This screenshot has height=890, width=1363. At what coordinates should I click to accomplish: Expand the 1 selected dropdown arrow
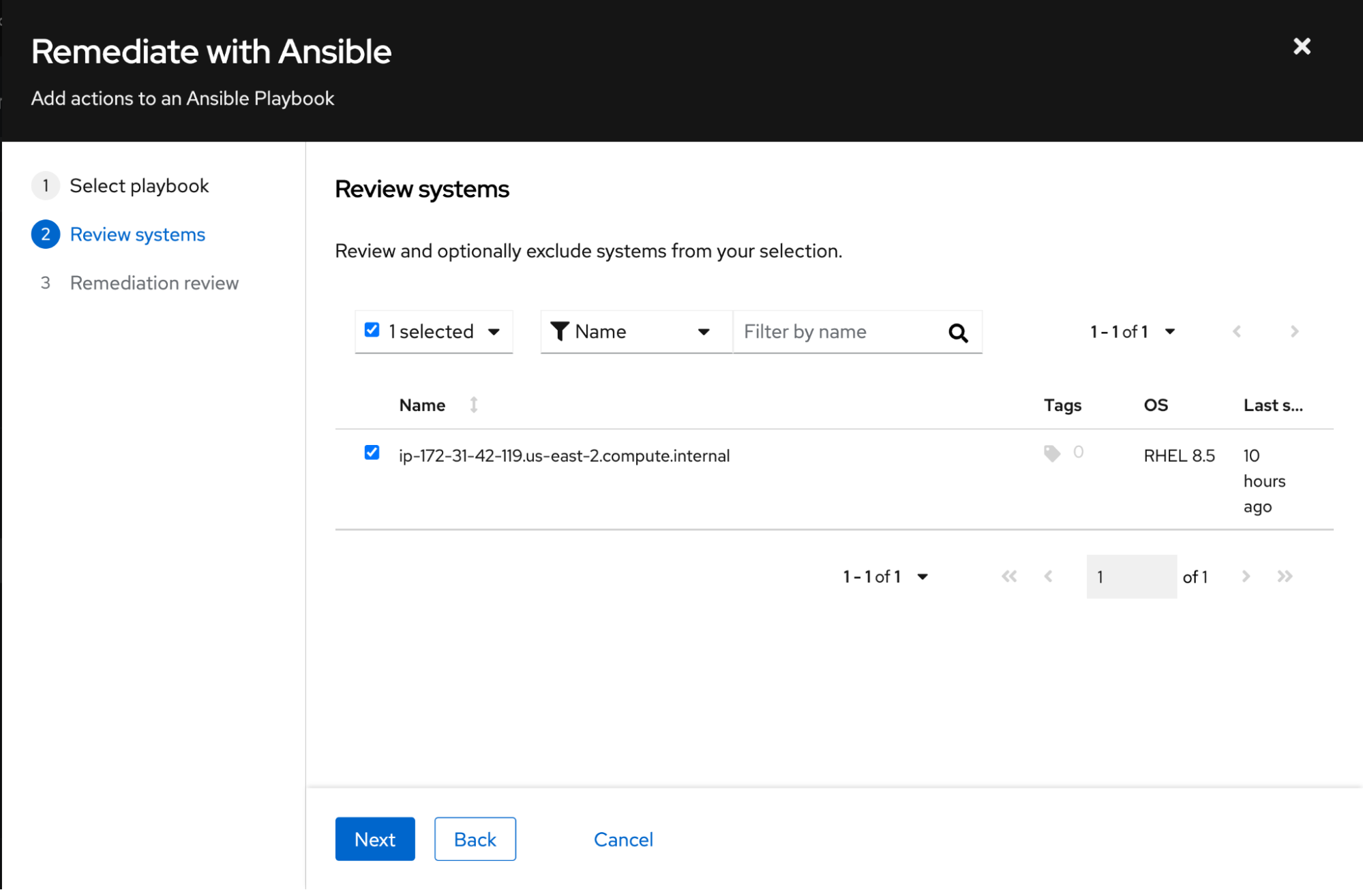(x=494, y=332)
